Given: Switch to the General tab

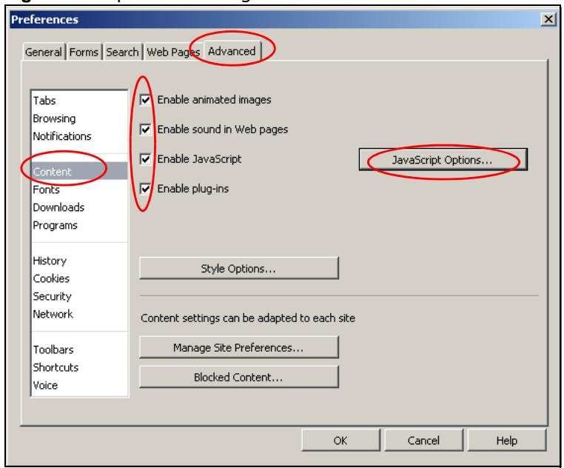Looking at the screenshot, I should pyautogui.click(x=44, y=52).
